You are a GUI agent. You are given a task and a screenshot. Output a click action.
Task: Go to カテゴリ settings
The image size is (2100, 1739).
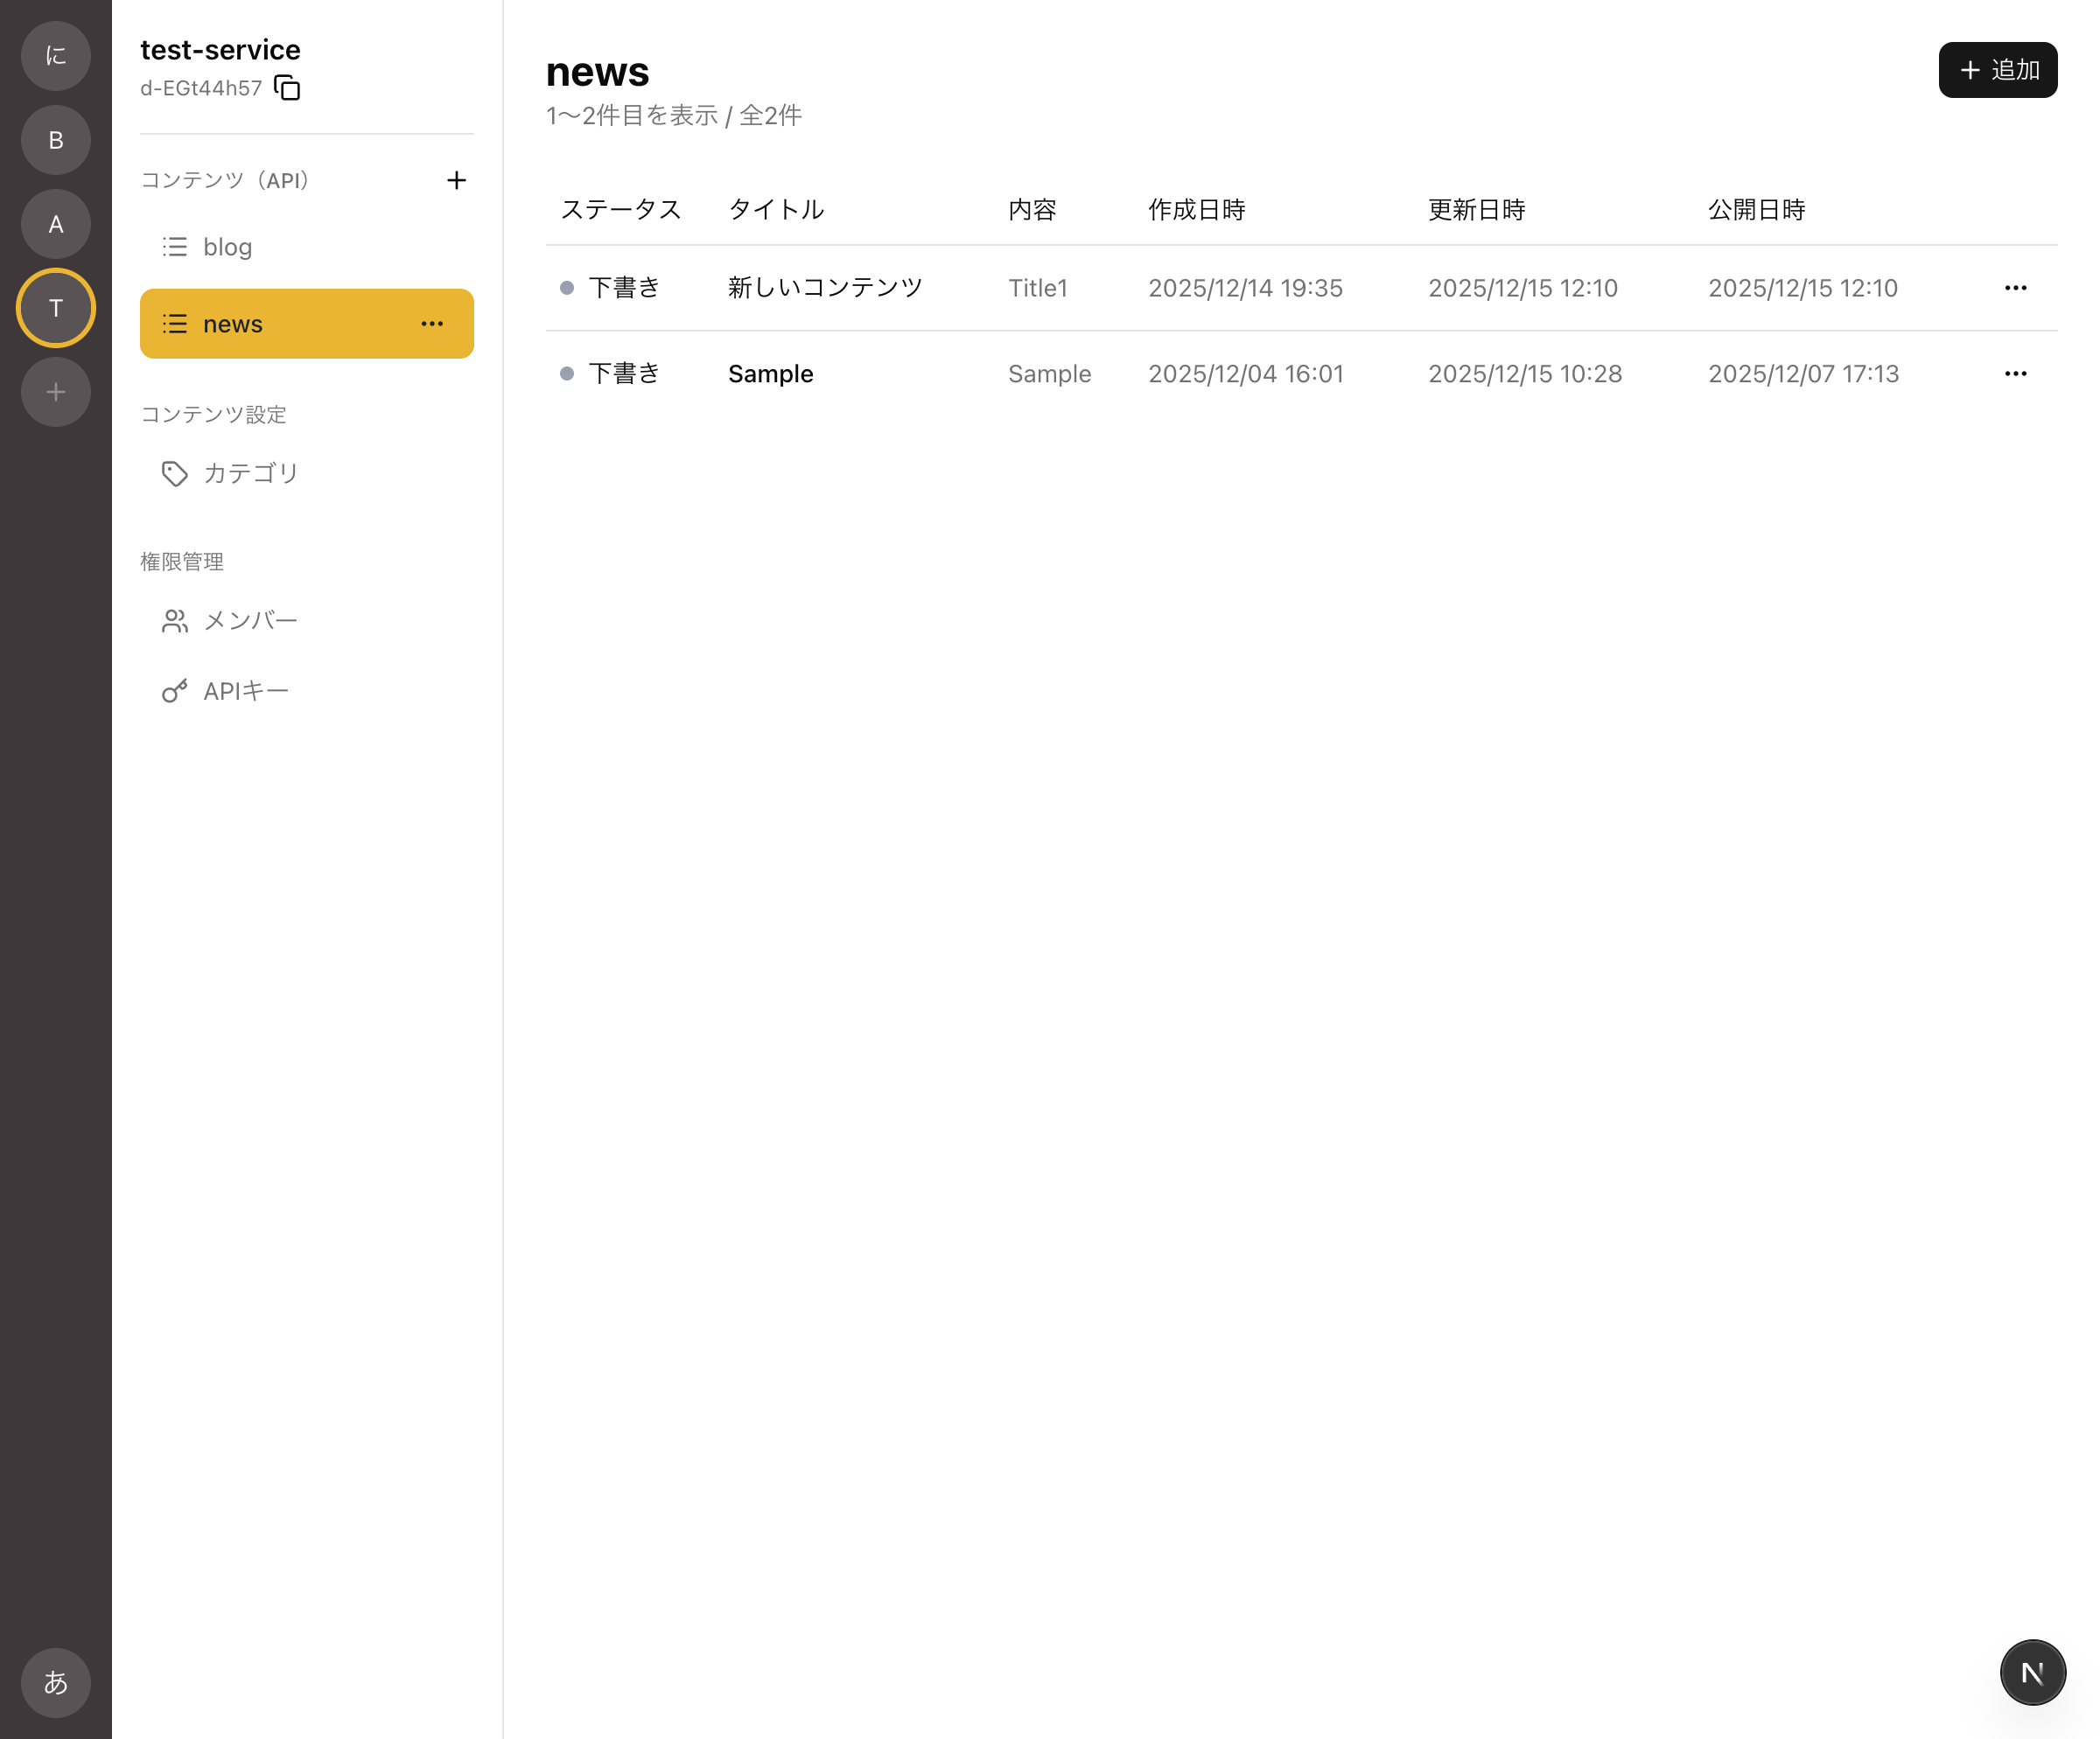tap(307, 474)
